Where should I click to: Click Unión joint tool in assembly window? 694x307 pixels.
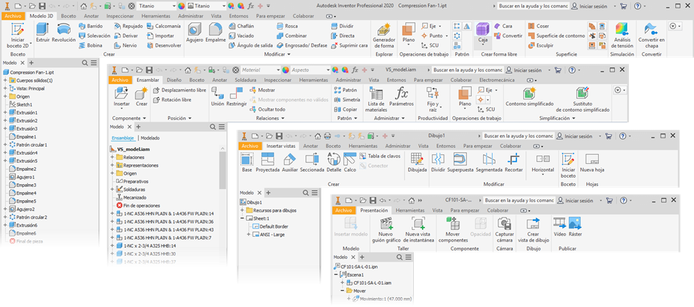pyautogui.click(x=217, y=97)
